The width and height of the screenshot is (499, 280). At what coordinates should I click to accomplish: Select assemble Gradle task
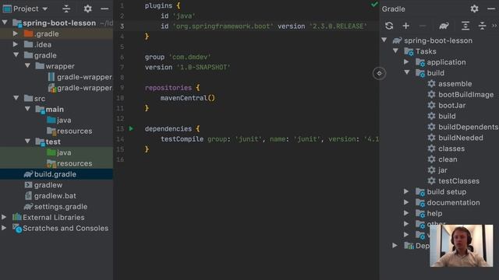[x=450, y=84]
